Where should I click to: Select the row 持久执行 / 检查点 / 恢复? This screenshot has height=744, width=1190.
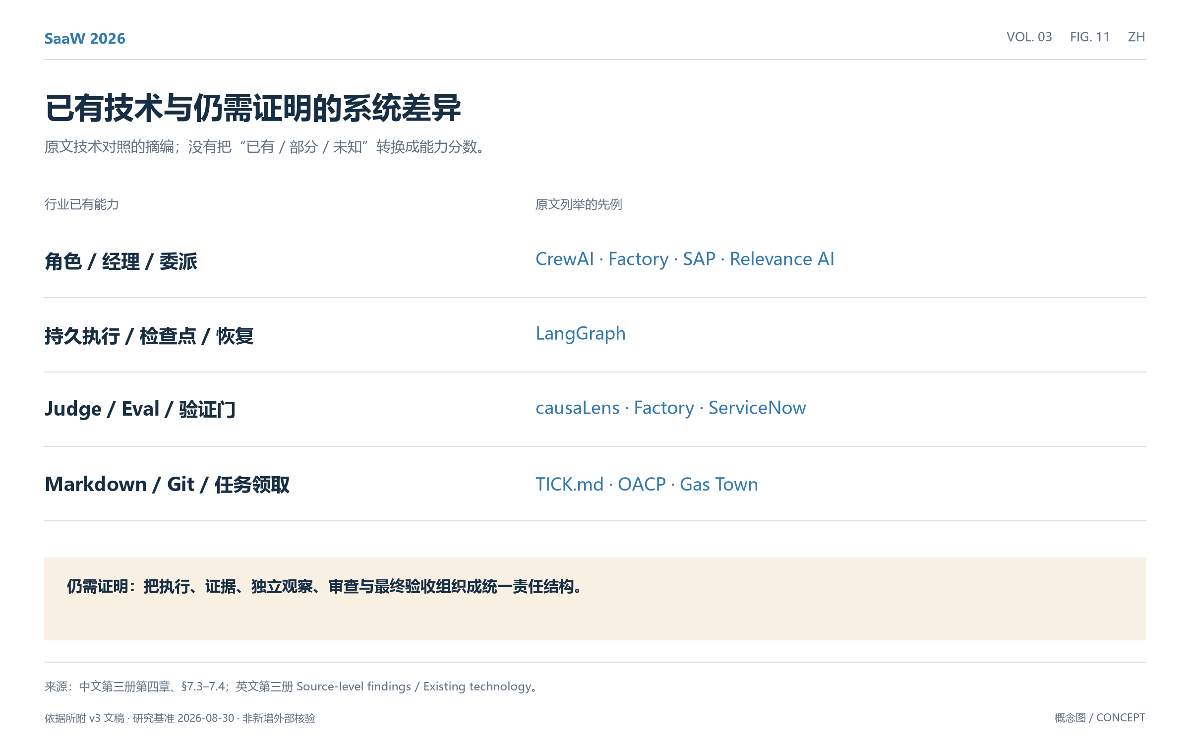click(x=595, y=335)
